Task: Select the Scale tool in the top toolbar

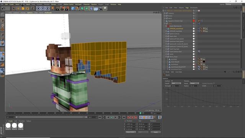Action: tap(23, 8)
